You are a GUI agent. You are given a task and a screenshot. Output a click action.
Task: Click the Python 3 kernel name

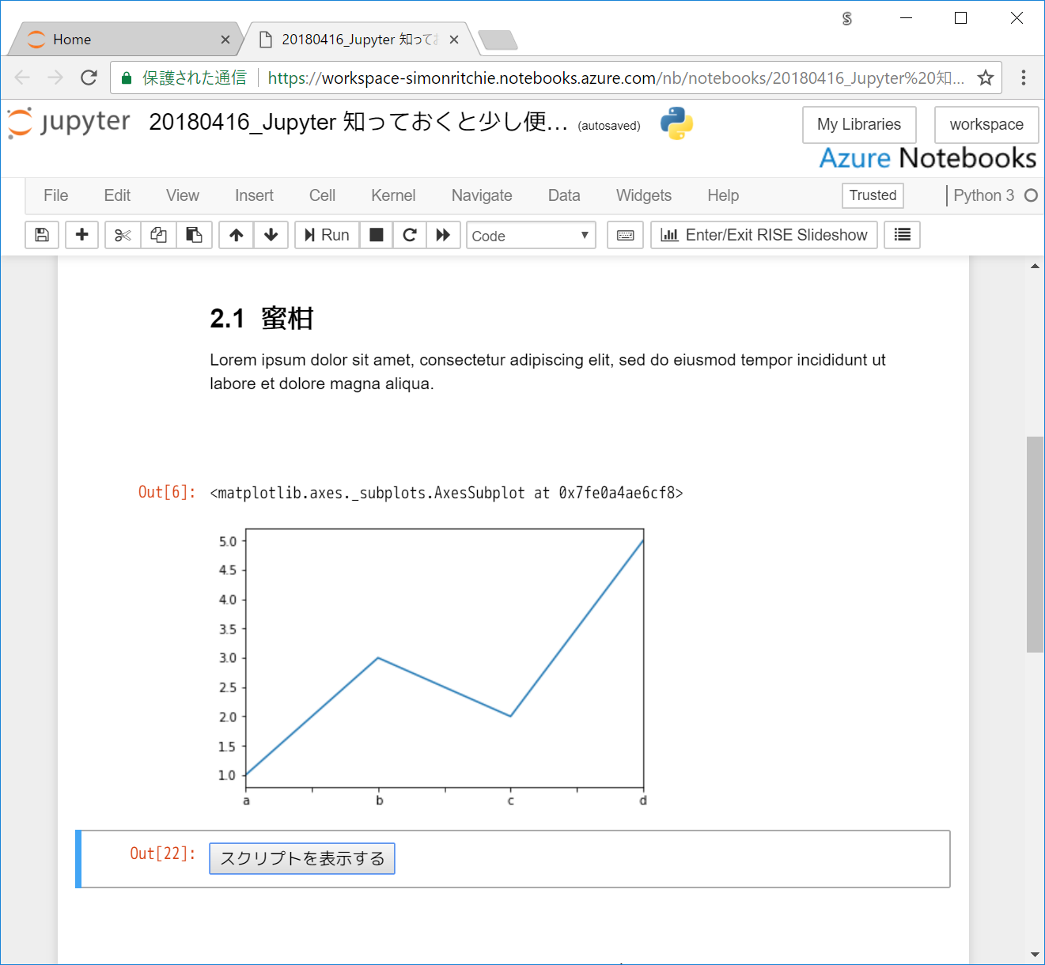(x=983, y=195)
